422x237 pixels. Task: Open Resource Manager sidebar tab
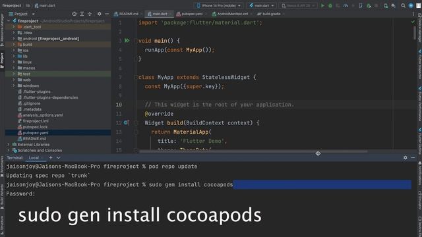[x=2, y=30]
